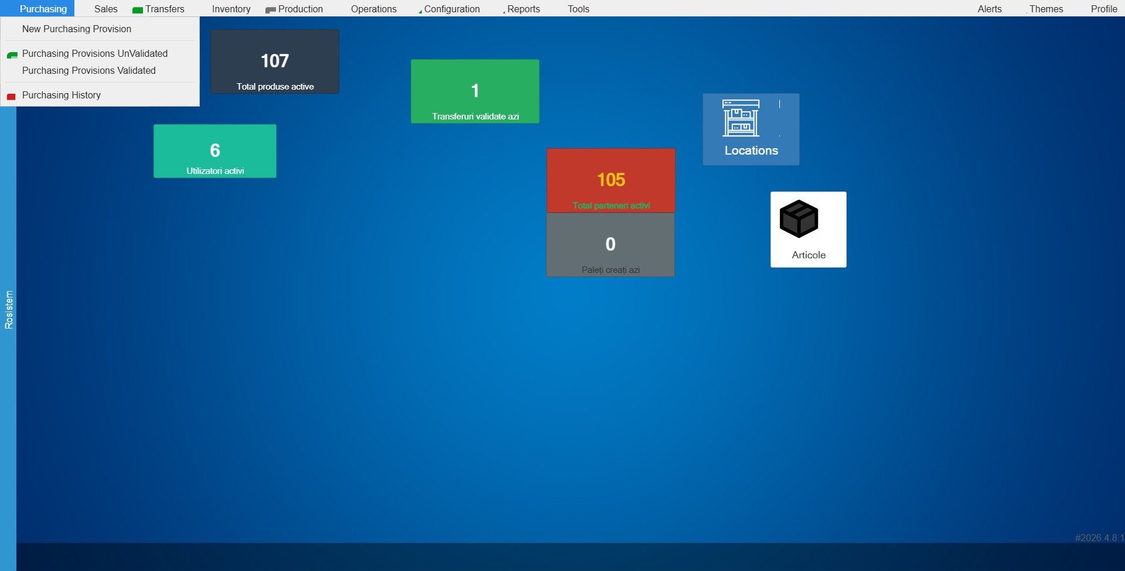Click green icon beside Purchasing Provisions UnValidated

(x=12, y=55)
